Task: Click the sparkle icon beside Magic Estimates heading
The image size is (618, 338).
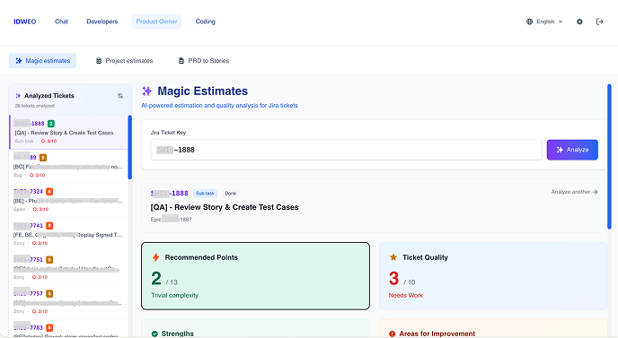Action: coord(147,91)
